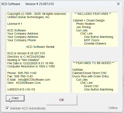The height and width of the screenshot is (113, 124).
Task: Click the indented Direct CNC entry
Action: tap(91, 86)
